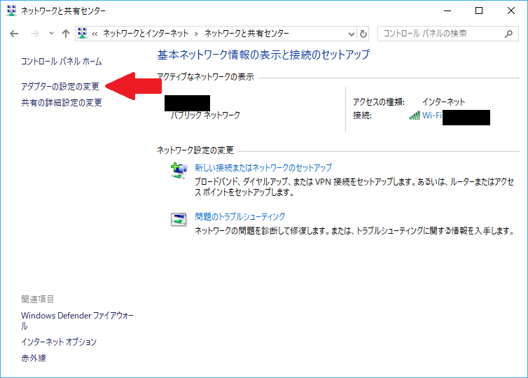Show hidden breadcrumb levels via double chevron
The image size is (528, 378).
tap(95, 34)
